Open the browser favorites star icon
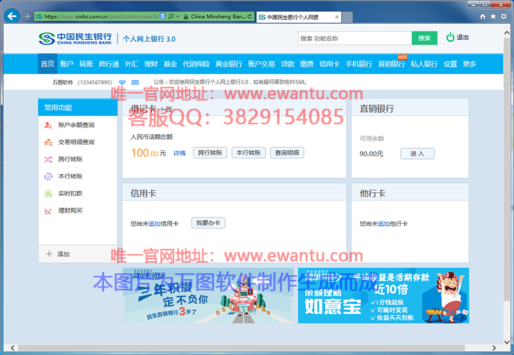This screenshot has height=355, width=514. pyautogui.click(x=493, y=17)
